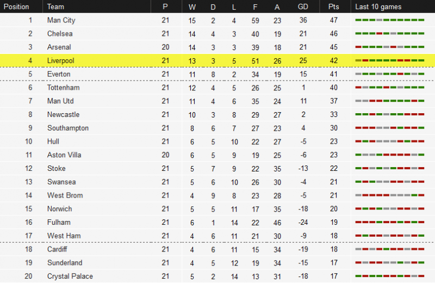Select the Arsenal team name
Screen dimensions: 435x283
[x=59, y=47]
